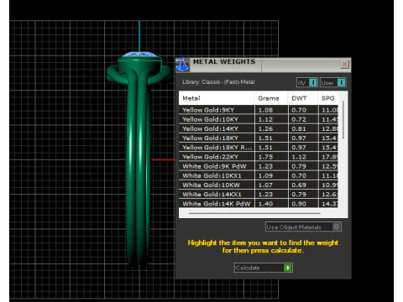This screenshot has width=403, height=302.
Task: Click DWT value 1.12 for 22KY
Action: click(299, 157)
